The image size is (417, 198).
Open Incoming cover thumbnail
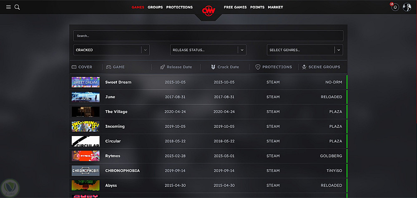(x=85, y=126)
